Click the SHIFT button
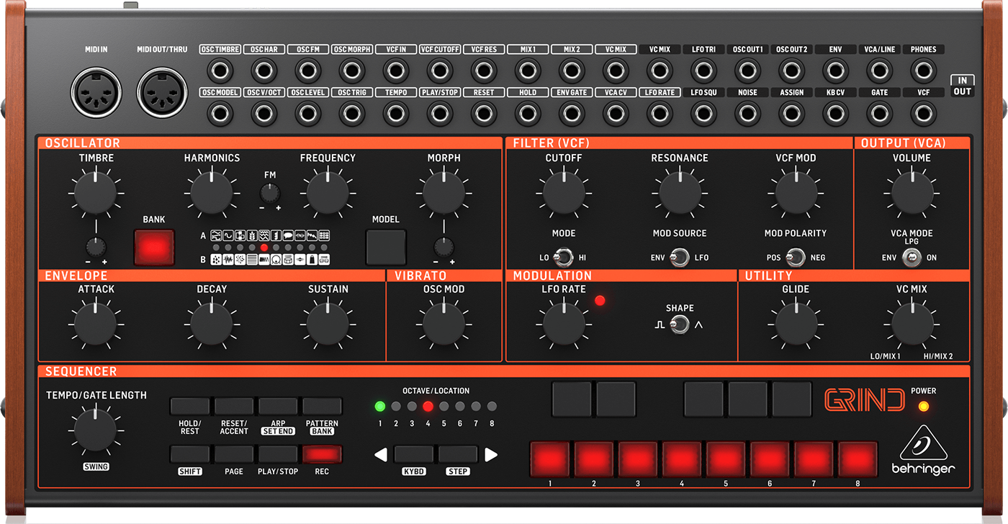Image resolution: width=1008 pixels, height=524 pixels. click(189, 454)
